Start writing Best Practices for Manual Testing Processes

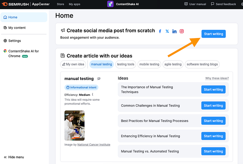tap(214, 121)
